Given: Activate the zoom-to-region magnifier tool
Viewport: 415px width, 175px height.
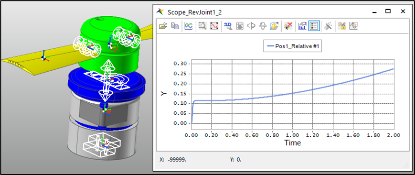Looking at the screenshot, I should (202, 26).
